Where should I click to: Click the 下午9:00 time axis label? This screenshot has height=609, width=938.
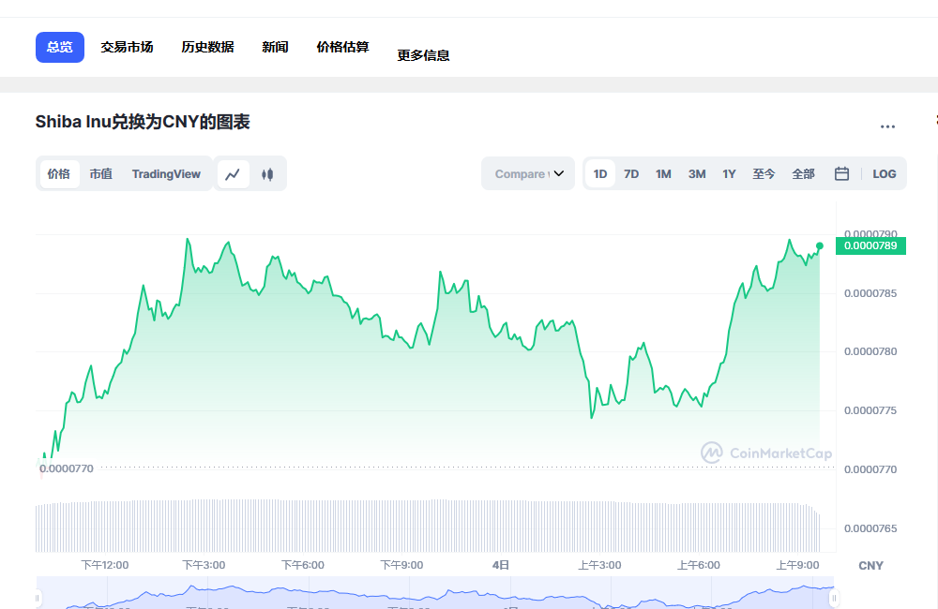tap(402, 565)
